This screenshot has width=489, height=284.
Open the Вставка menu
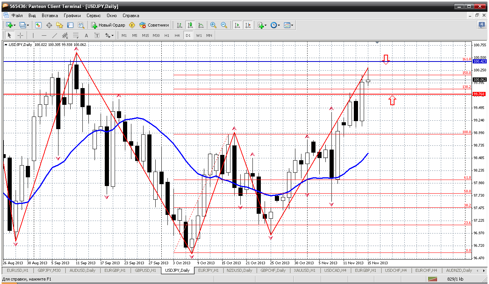50,16
